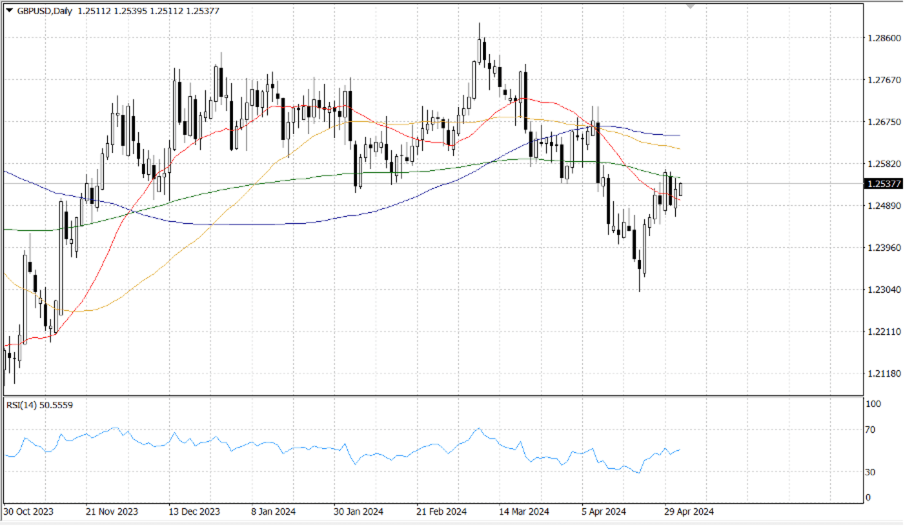904x526 pixels.
Task: Click the 14 Mar 2024 date label
Action: coord(524,512)
